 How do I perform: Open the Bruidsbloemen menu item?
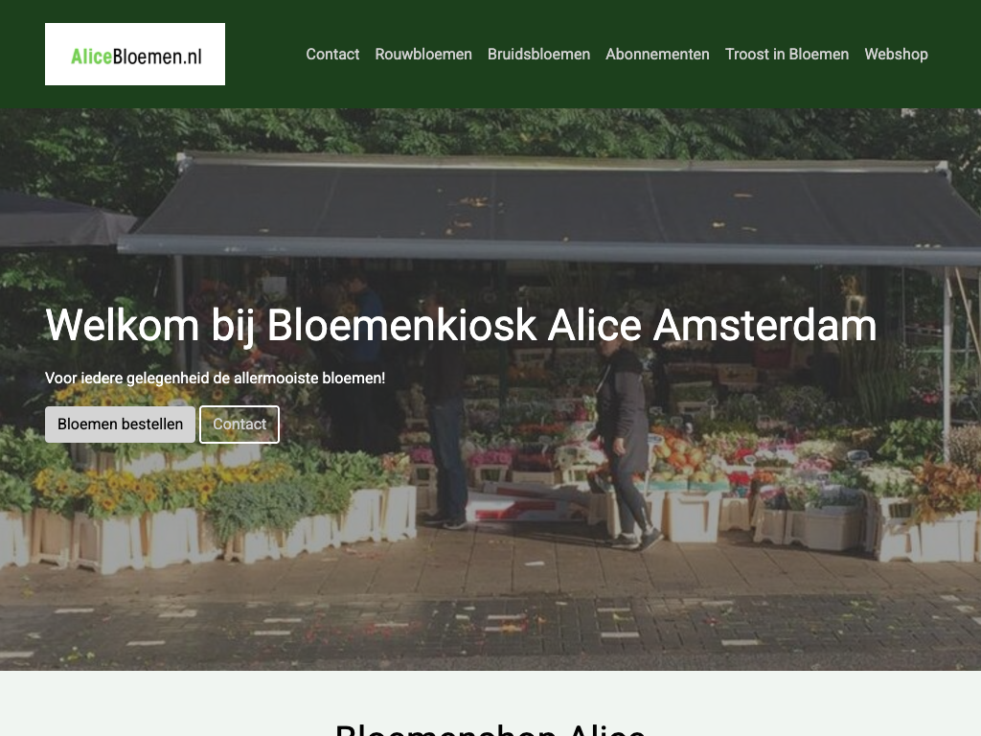tap(538, 55)
